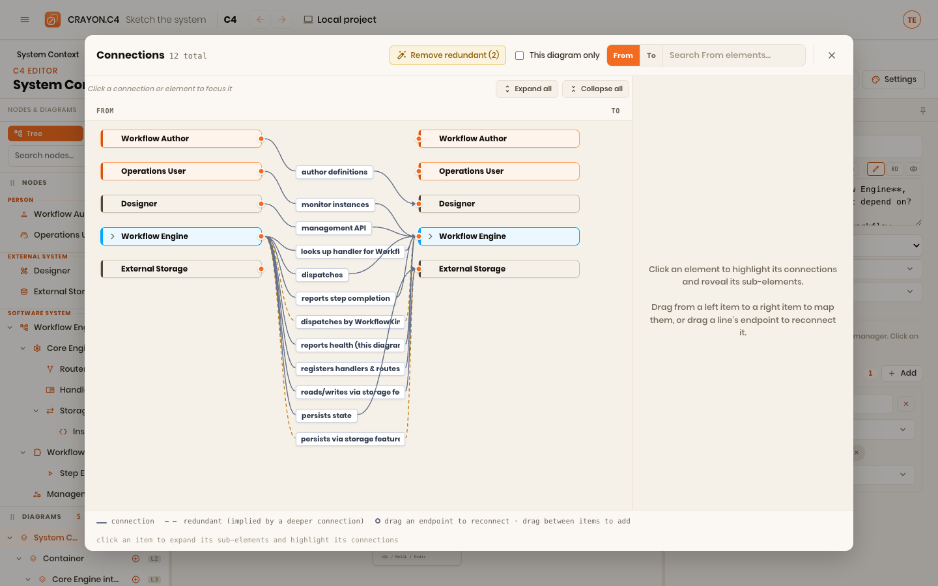Focus the Search From elements field
Viewport: 938px width, 586px height.
(x=733, y=55)
